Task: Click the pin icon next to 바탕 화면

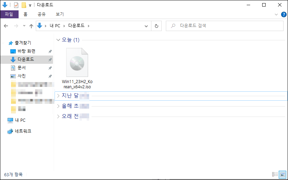Action: tap(50, 51)
